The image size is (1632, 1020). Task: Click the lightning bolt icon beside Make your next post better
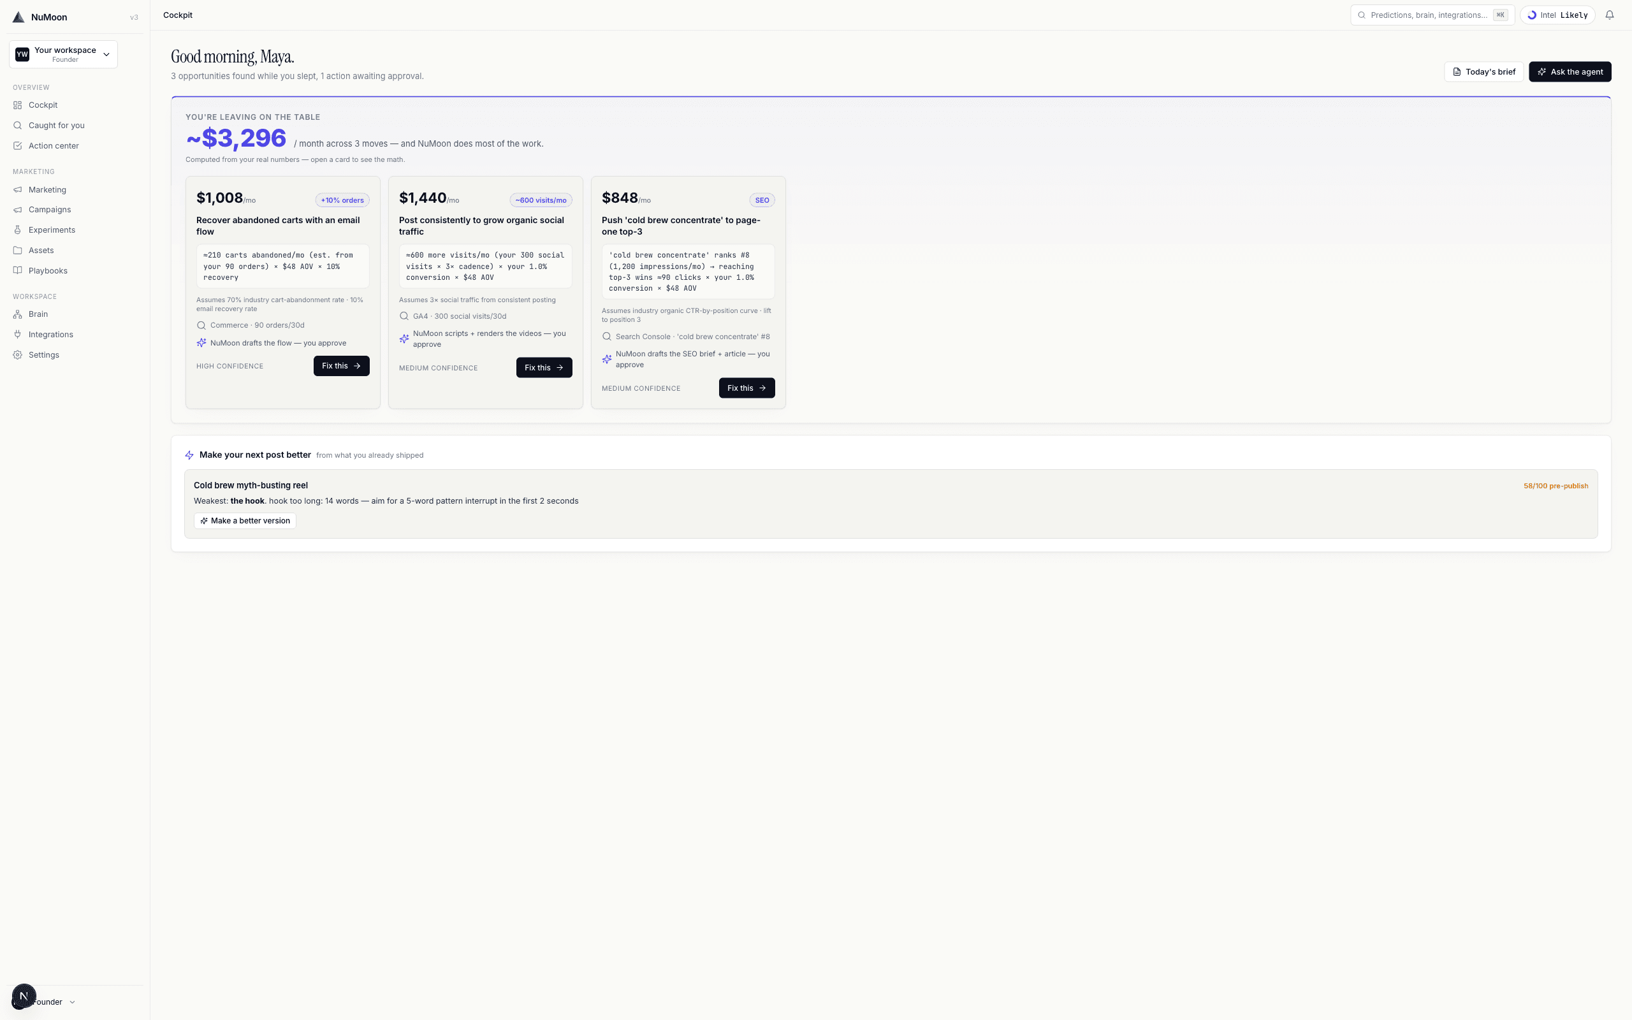(189, 455)
